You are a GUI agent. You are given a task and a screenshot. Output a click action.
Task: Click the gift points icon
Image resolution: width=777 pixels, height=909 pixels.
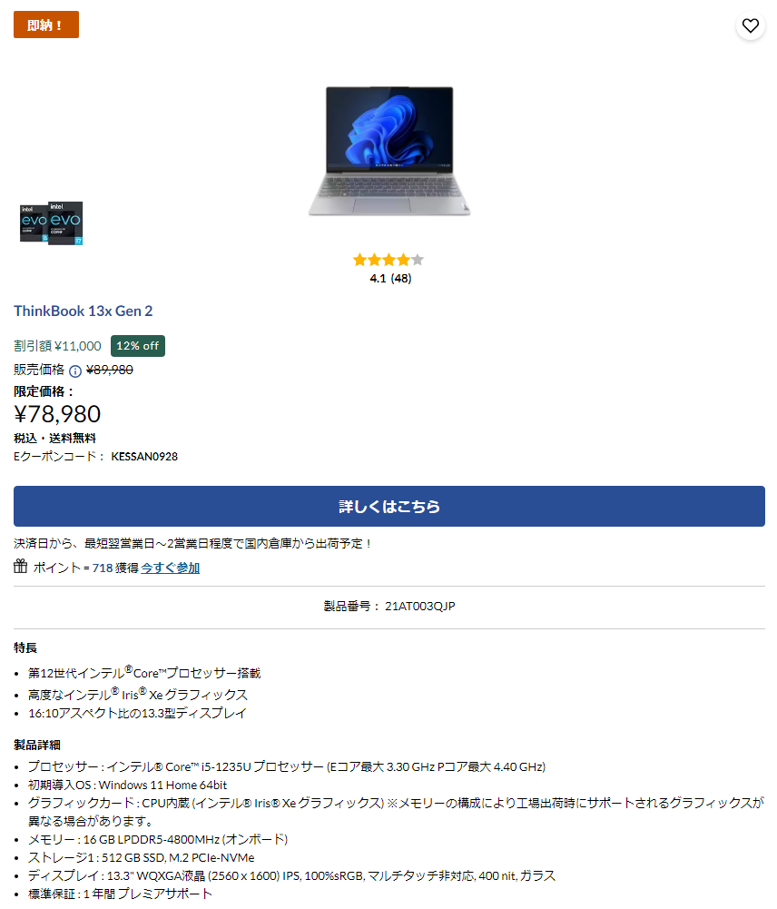click(20, 566)
